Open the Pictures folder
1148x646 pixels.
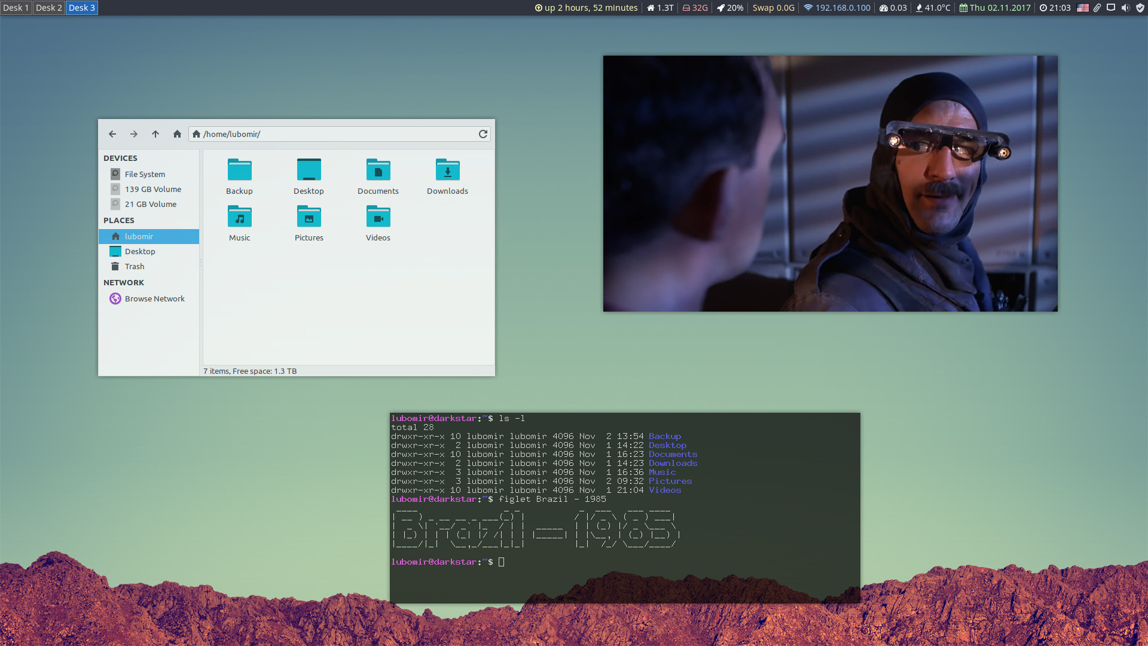coord(309,217)
